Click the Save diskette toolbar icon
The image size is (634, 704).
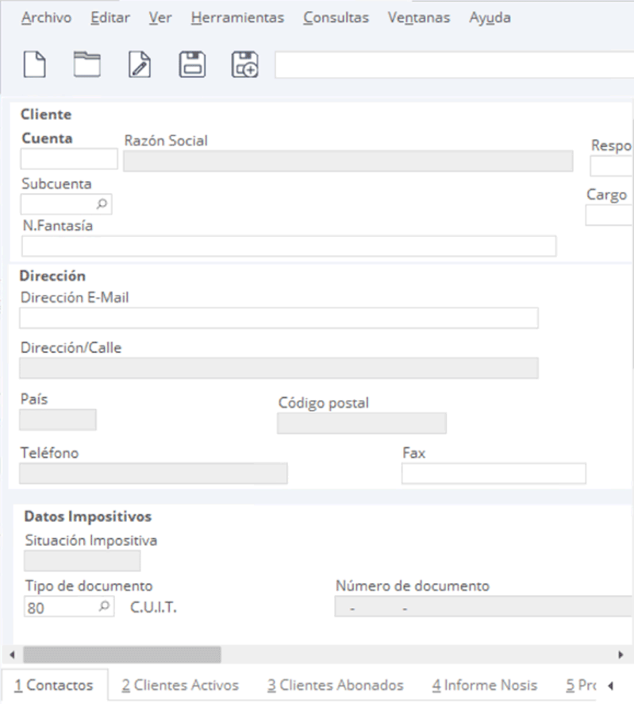point(192,65)
